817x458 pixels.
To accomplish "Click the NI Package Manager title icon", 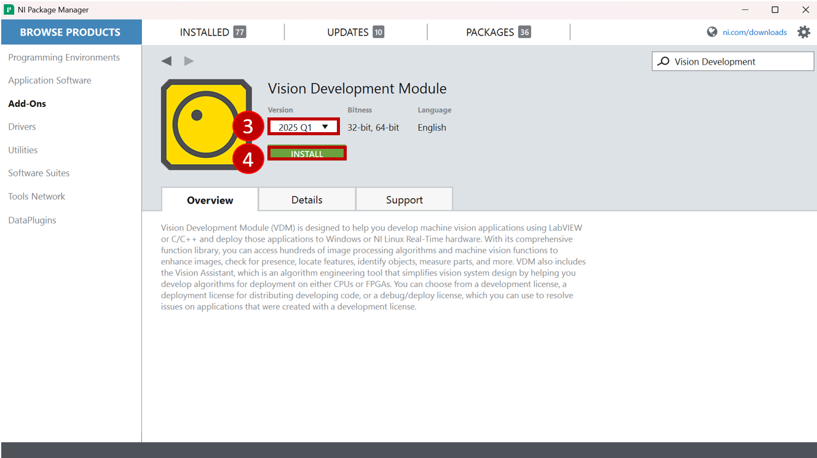I will (x=9, y=10).
